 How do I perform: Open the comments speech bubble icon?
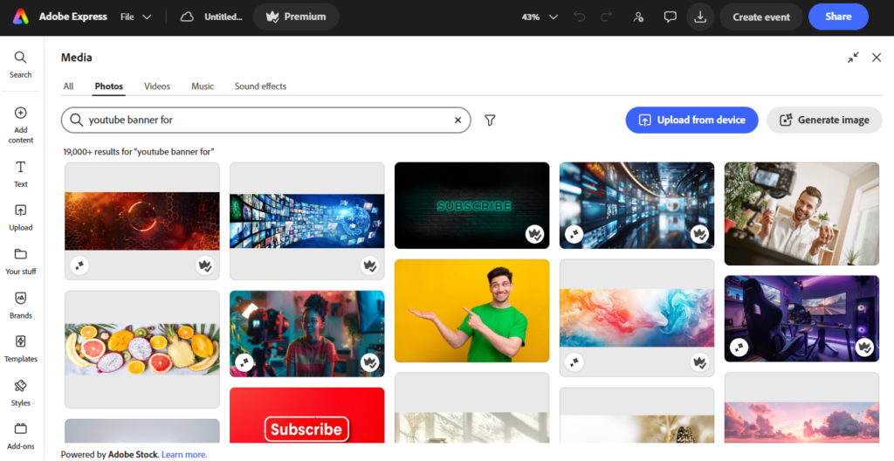(x=670, y=17)
